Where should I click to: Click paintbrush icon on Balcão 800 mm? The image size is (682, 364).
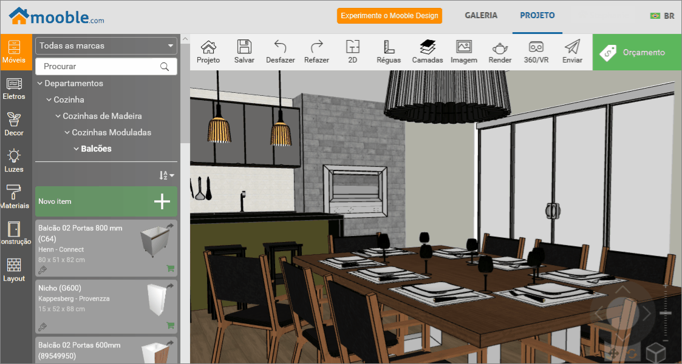(x=42, y=270)
